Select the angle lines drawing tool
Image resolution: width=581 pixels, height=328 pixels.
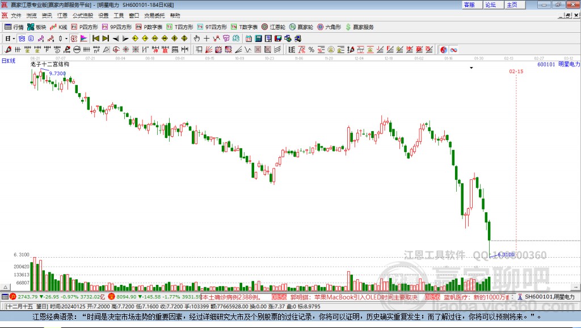238,50
